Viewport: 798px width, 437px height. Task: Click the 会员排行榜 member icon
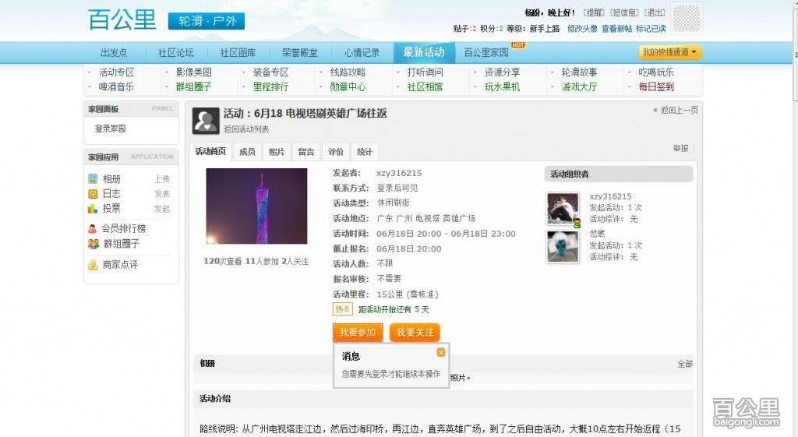pyautogui.click(x=92, y=229)
